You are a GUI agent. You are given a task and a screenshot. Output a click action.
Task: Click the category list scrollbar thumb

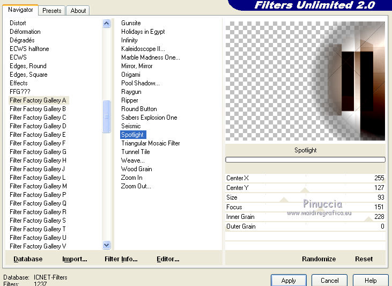pos(107,116)
